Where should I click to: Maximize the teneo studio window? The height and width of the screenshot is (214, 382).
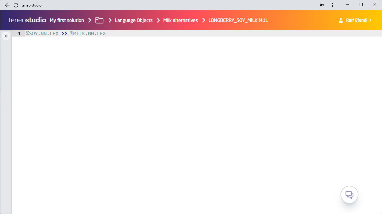coord(361,5)
